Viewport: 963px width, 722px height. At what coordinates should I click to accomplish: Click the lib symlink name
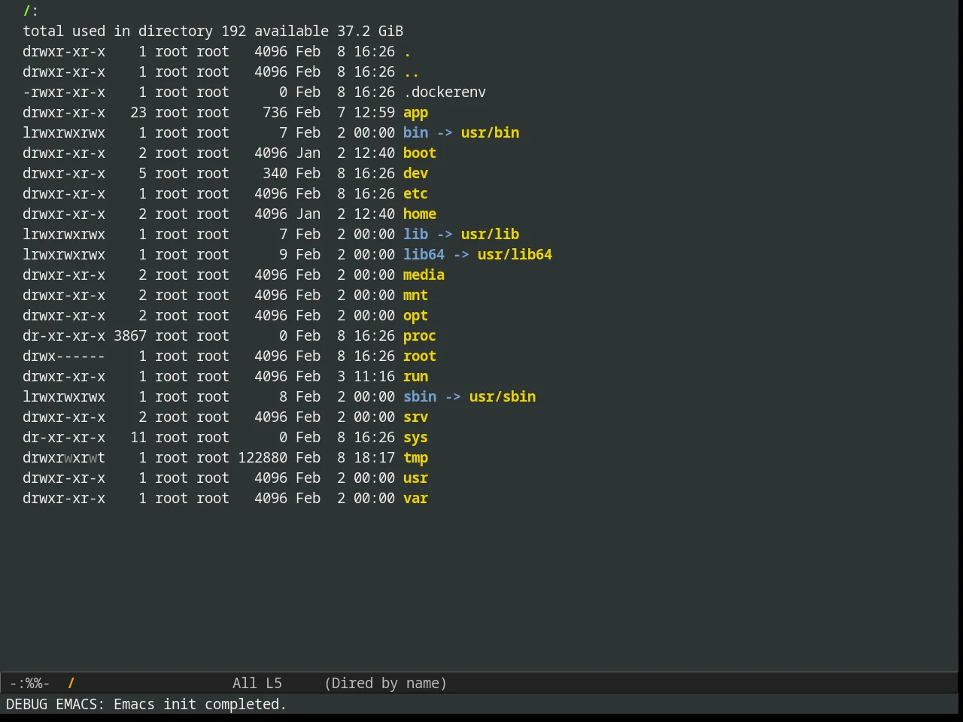(x=415, y=235)
